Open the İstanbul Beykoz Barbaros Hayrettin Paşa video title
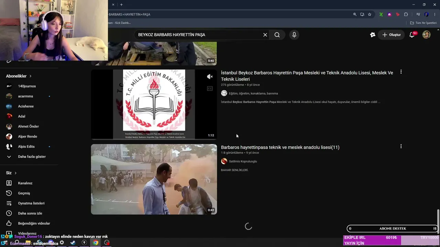440x247 pixels. pyautogui.click(x=307, y=76)
